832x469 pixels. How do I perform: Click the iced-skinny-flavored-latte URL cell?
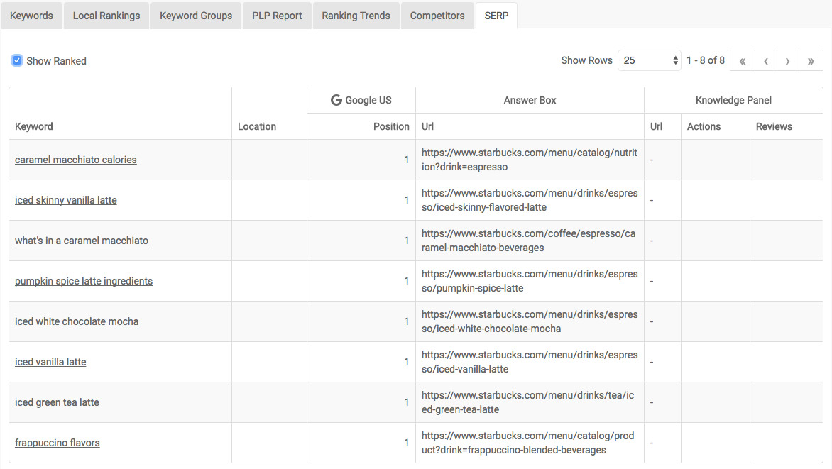530,200
